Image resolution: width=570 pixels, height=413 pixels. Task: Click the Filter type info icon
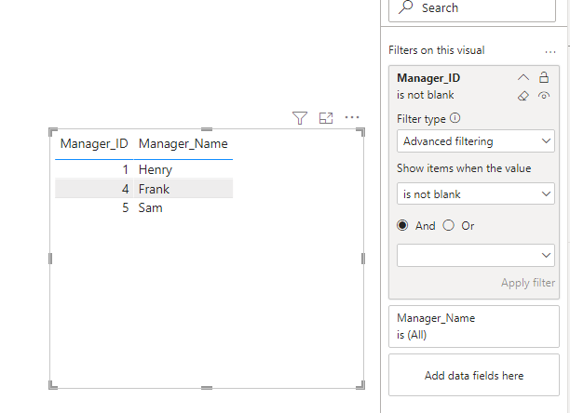pos(455,118)
